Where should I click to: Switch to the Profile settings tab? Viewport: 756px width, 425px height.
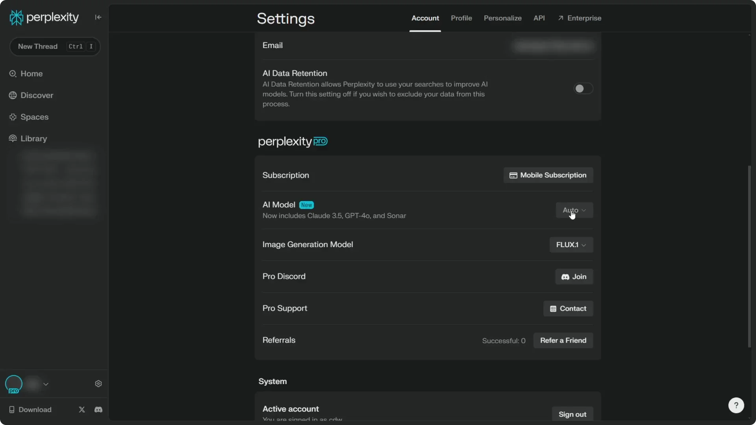pos(461,18)
